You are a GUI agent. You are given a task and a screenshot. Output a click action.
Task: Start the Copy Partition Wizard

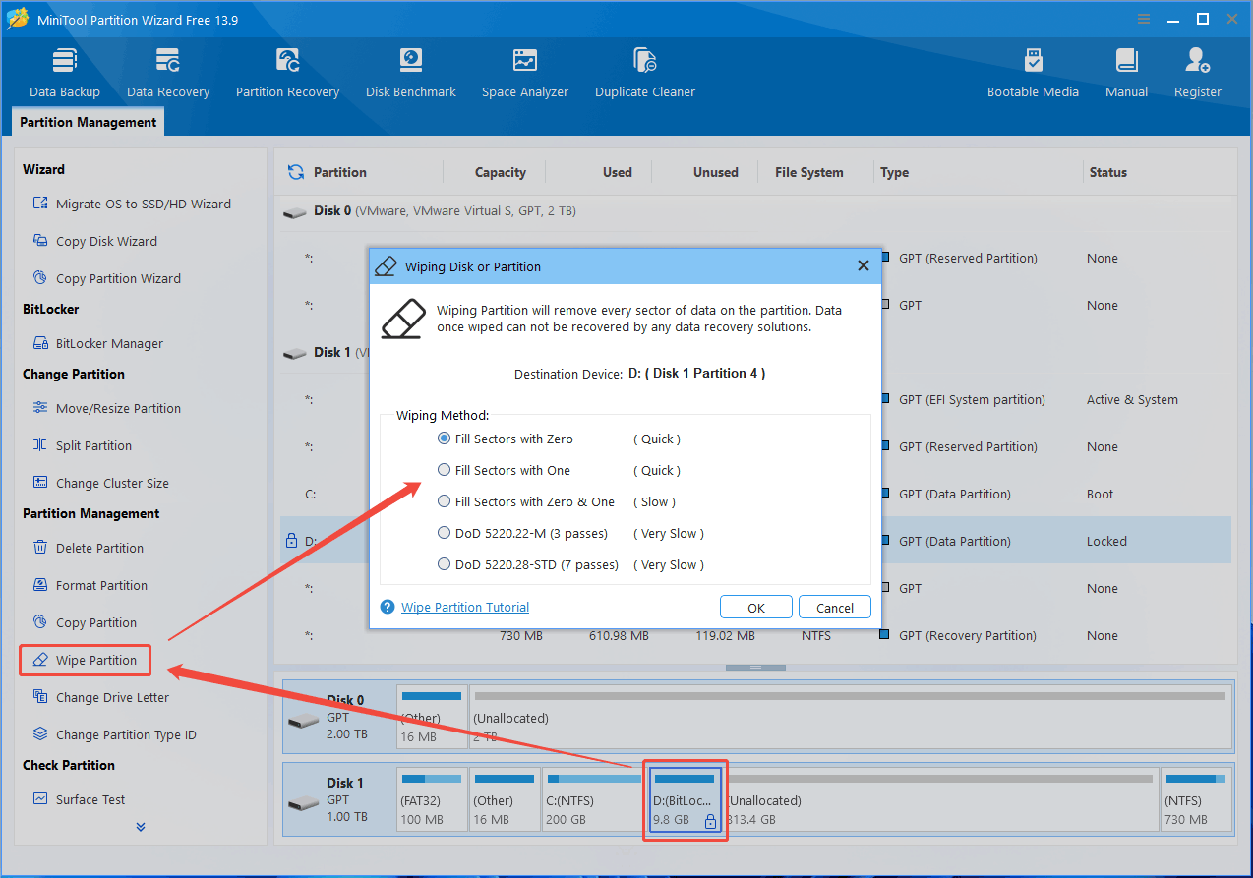click(106, 278)
